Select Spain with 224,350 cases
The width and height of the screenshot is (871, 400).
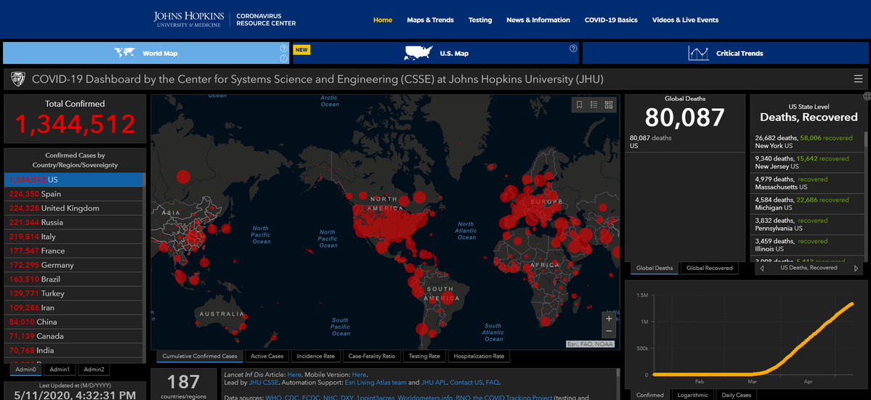tap(73, 194)
